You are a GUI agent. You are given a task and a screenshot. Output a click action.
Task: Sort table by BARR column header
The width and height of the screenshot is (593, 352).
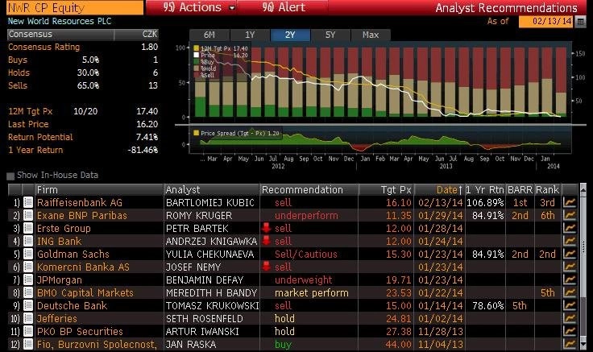[x=520, y=189]
